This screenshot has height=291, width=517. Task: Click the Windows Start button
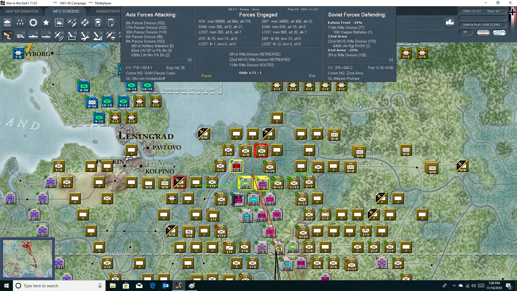(x=6, y=286)
